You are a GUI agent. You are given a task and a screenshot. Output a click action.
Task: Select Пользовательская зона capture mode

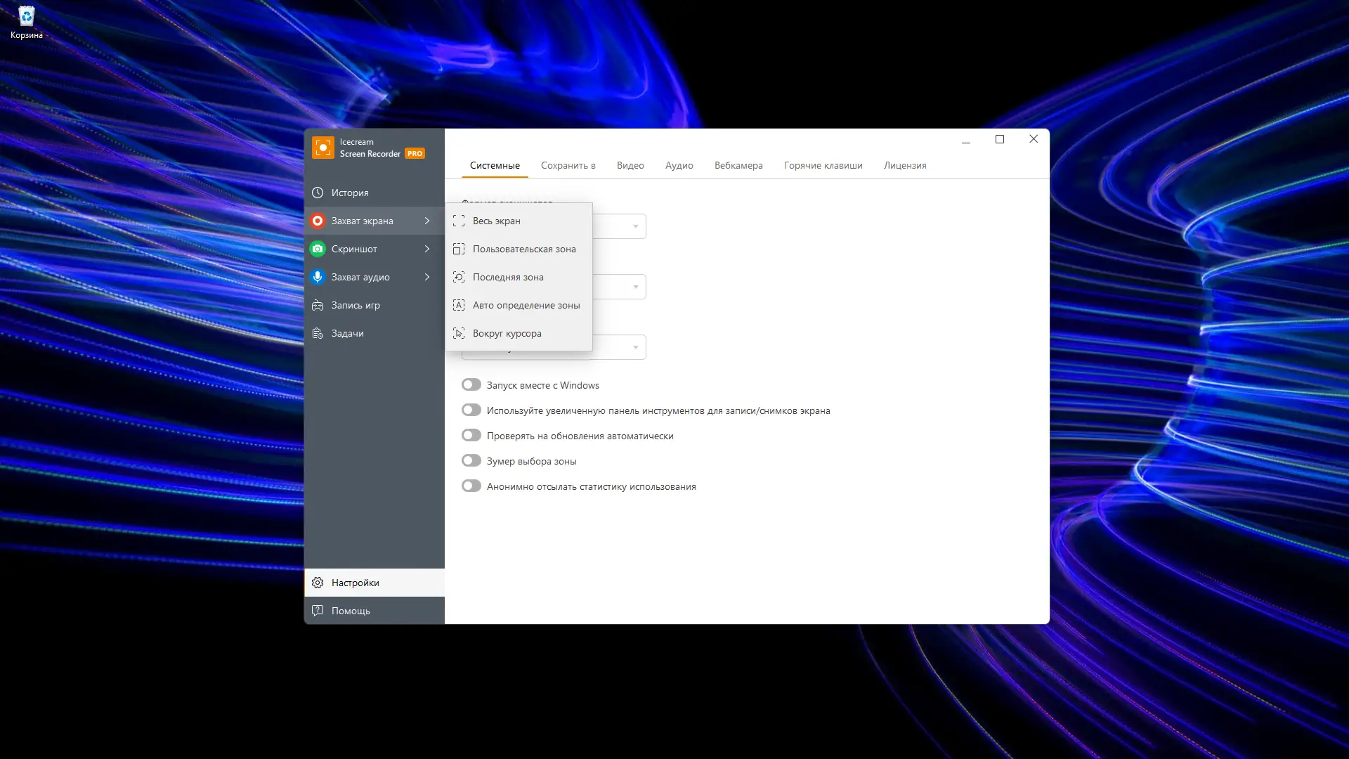click(524, 249)
